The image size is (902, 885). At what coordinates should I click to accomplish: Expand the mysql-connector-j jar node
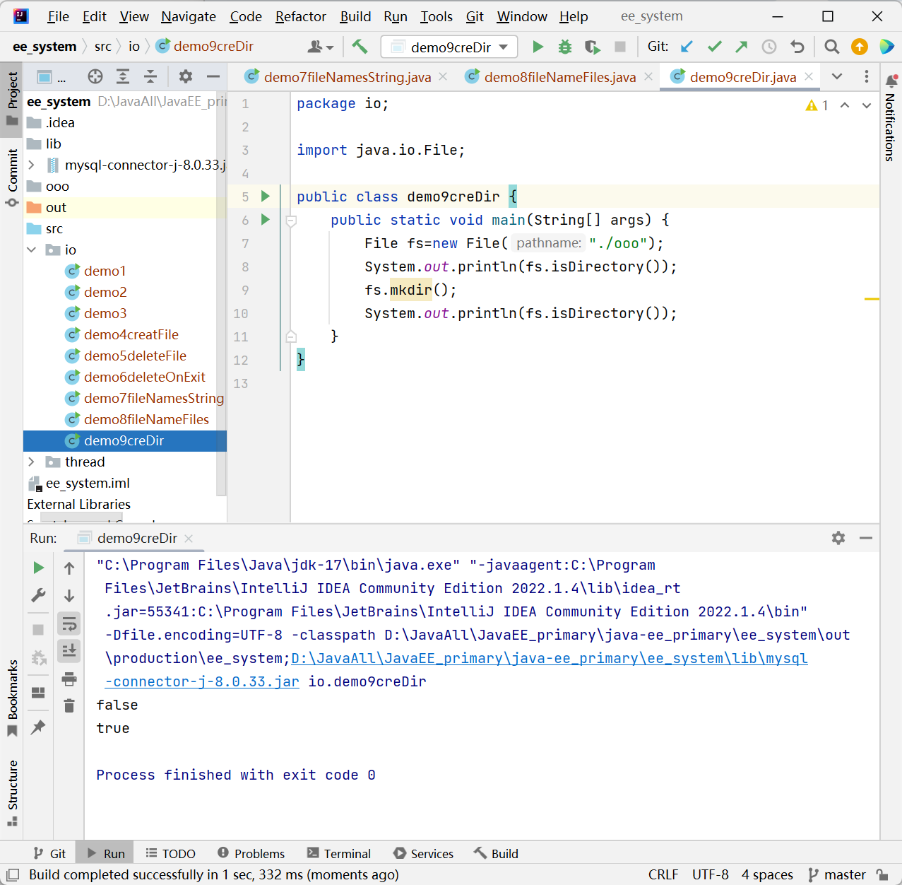click(x=32, y=165)
